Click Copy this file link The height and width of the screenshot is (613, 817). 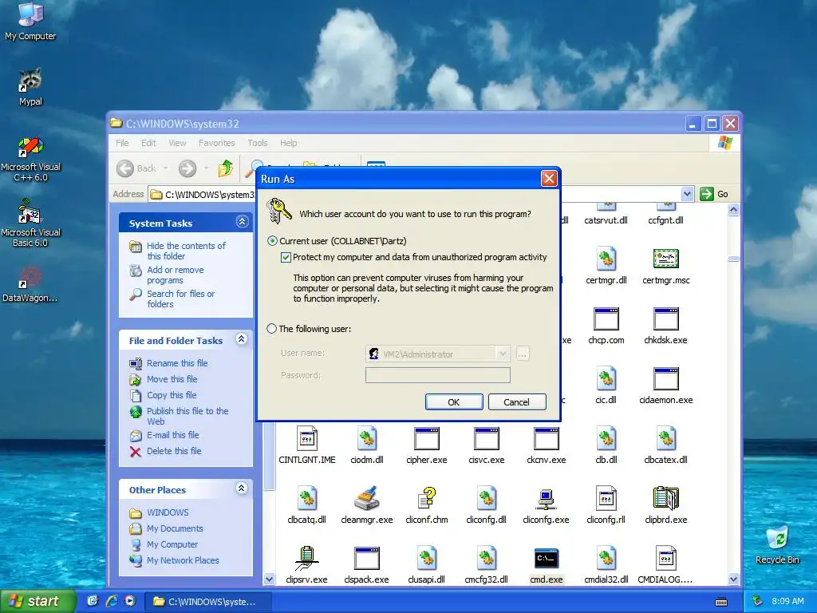[172, 395]
